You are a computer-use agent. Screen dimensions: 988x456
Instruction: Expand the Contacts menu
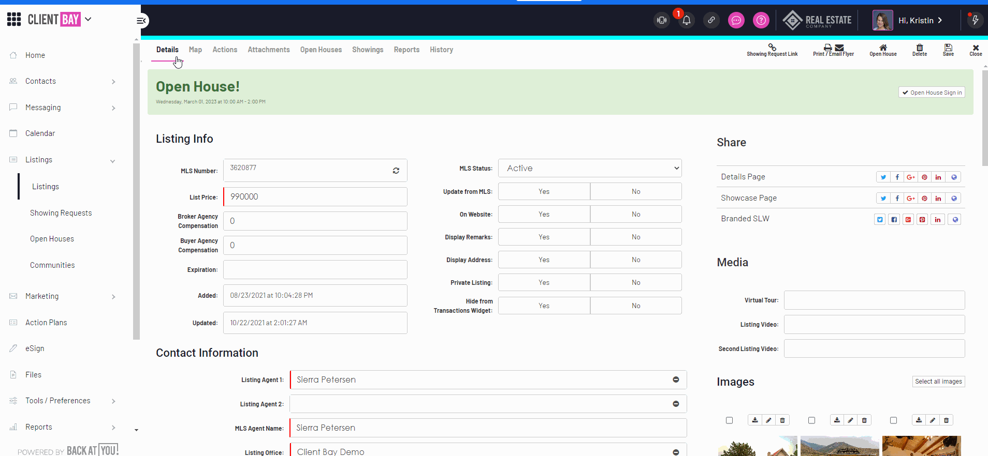coord(113,82)
